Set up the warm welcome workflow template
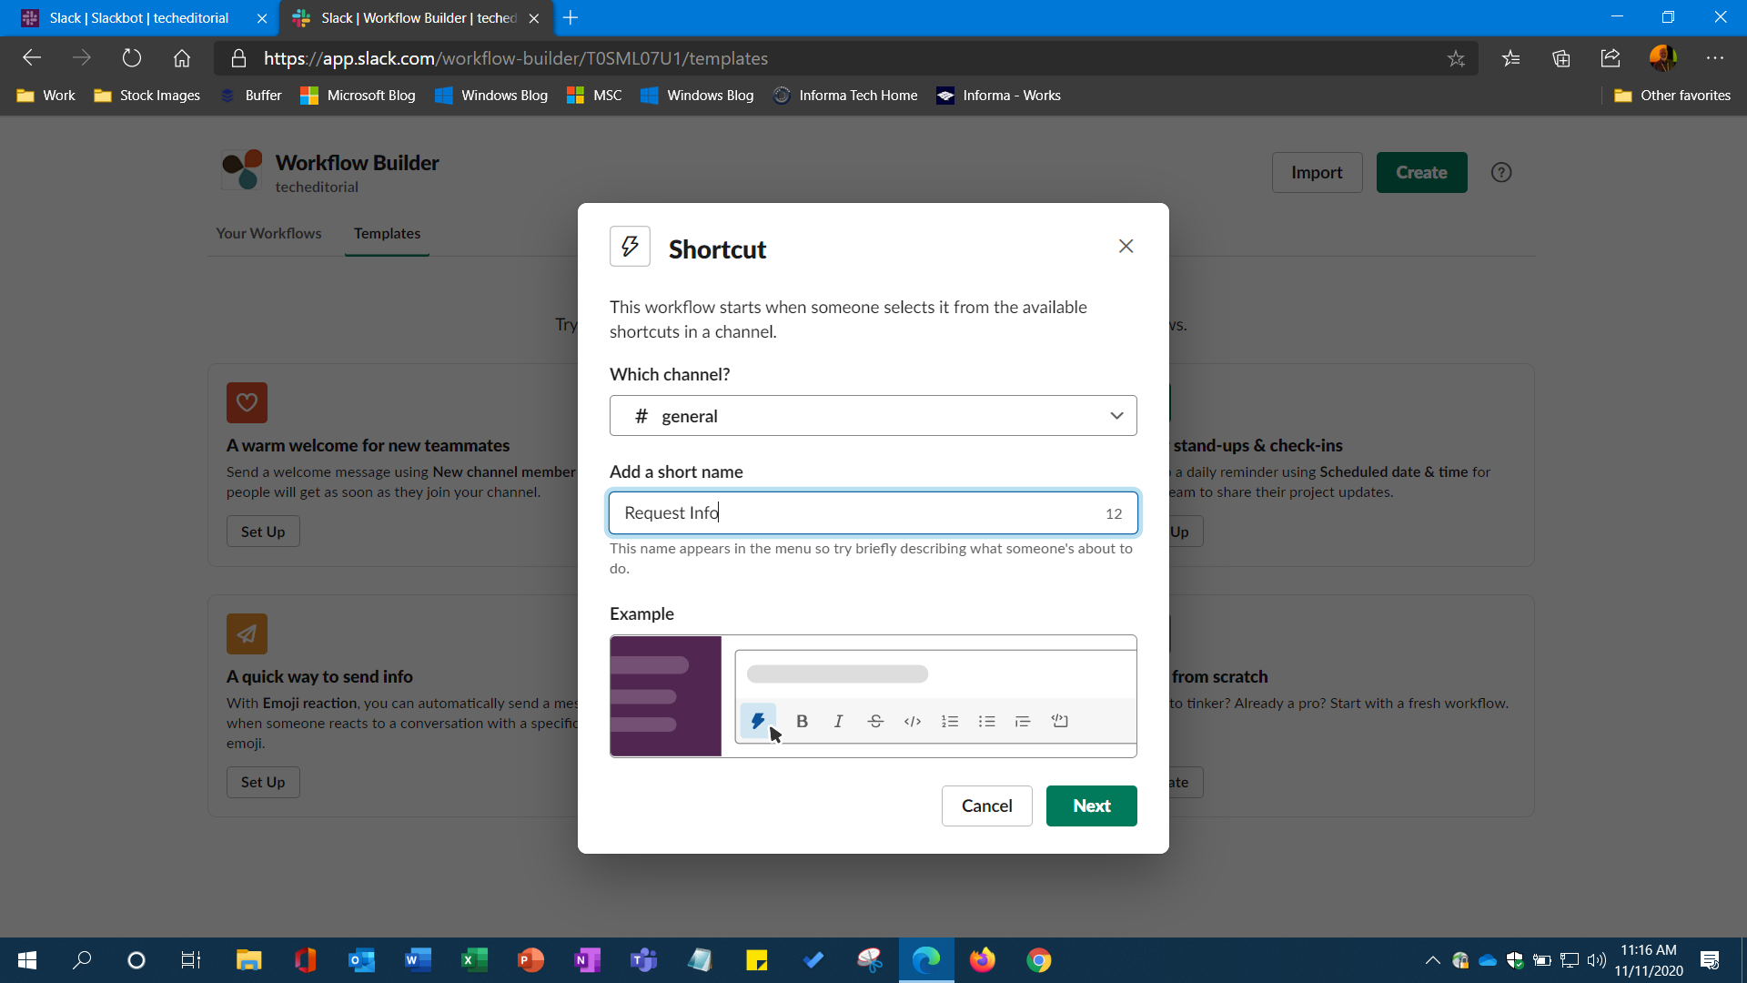 pyautogui.click(x=262, y=531)
